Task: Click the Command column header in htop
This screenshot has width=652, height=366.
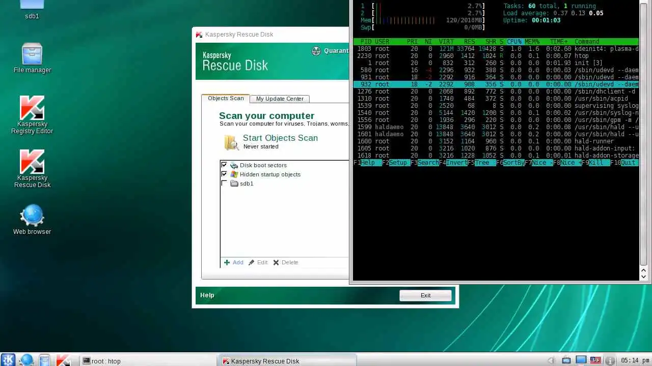Action: (x=587, y=42)
